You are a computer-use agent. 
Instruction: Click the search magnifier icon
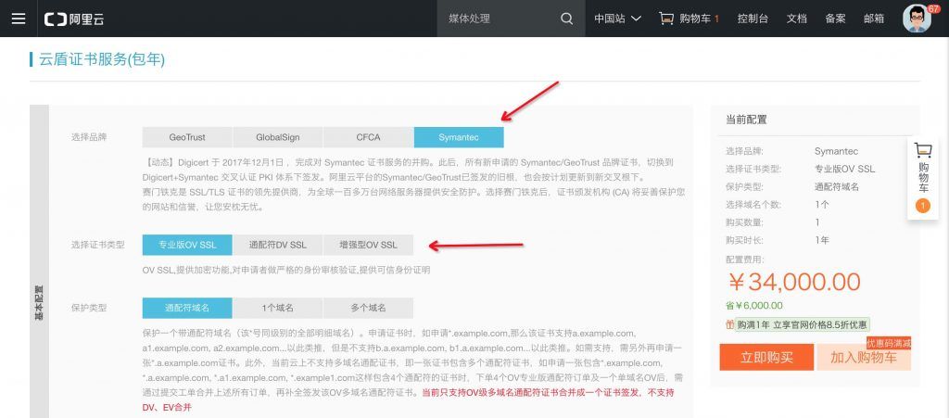[566, 19]
